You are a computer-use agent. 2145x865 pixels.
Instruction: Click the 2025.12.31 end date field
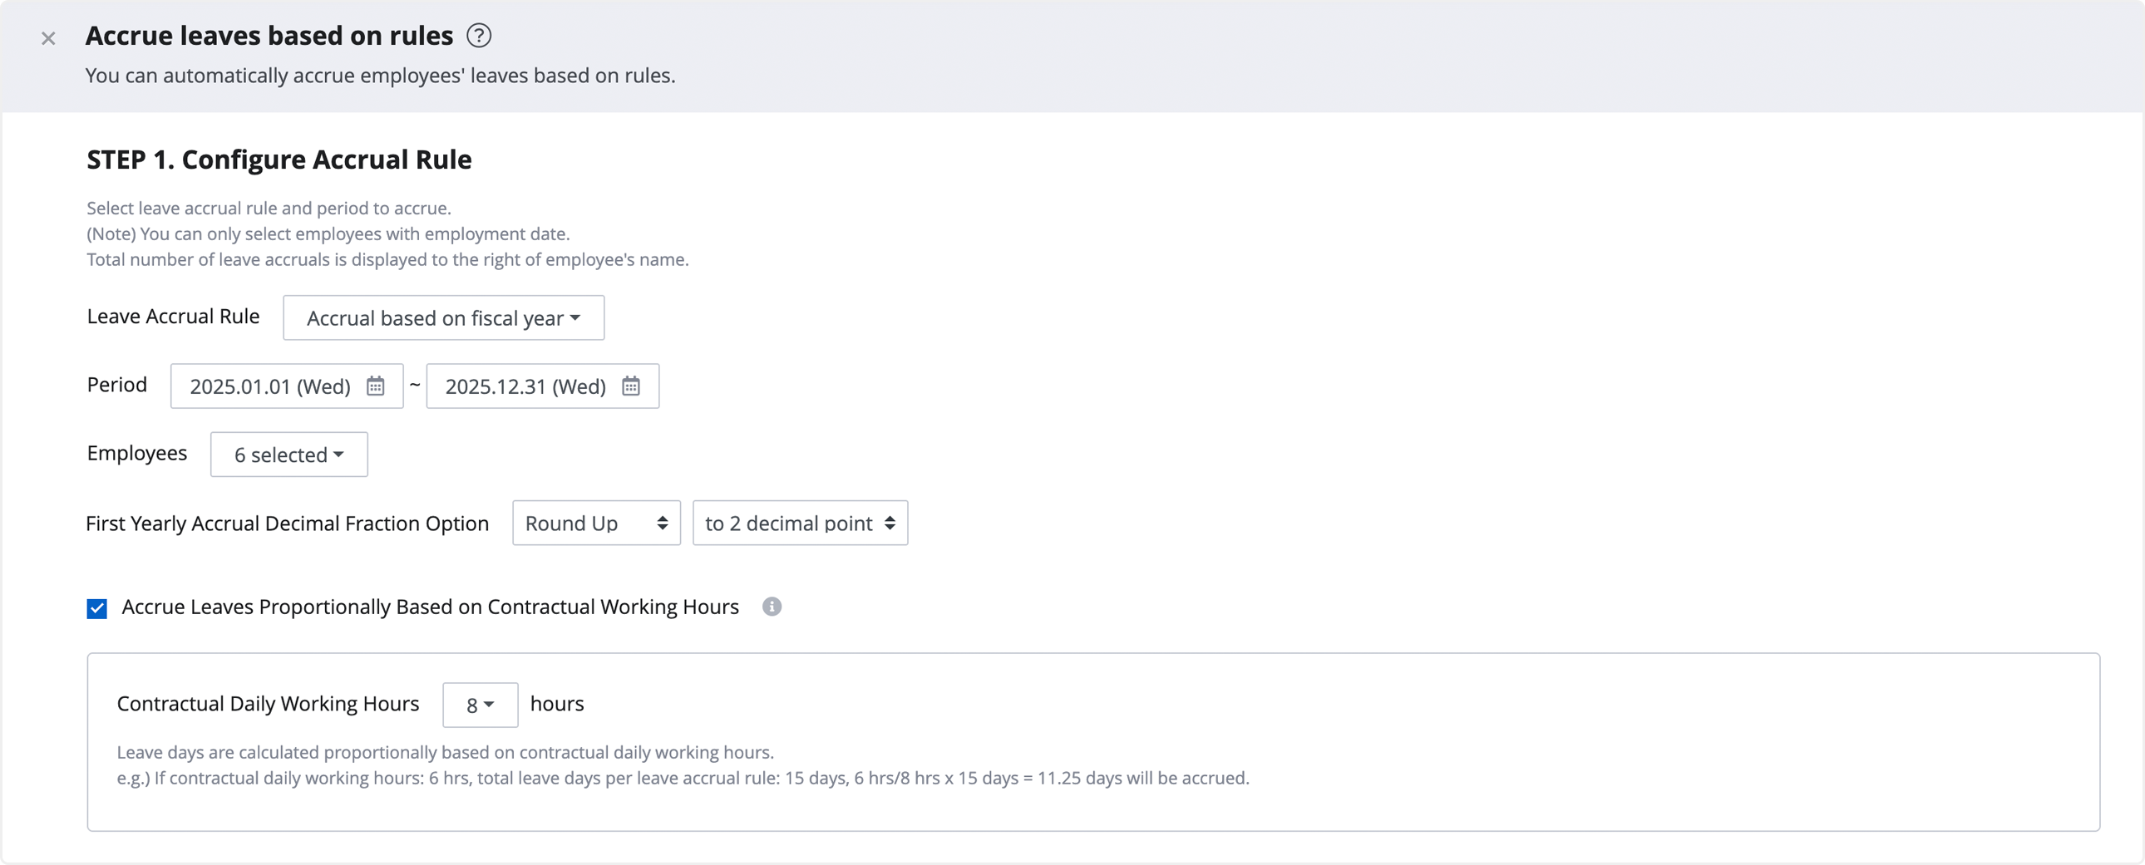[x=525, y=386]
